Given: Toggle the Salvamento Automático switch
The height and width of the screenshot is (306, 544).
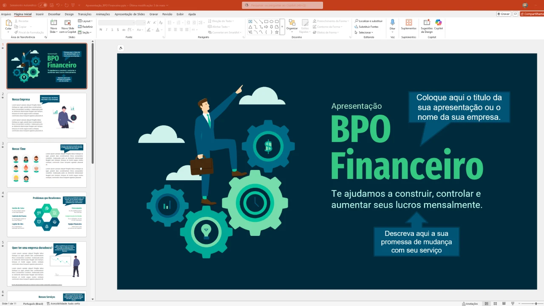Looking at the screenshot, I should coord(42,5).
